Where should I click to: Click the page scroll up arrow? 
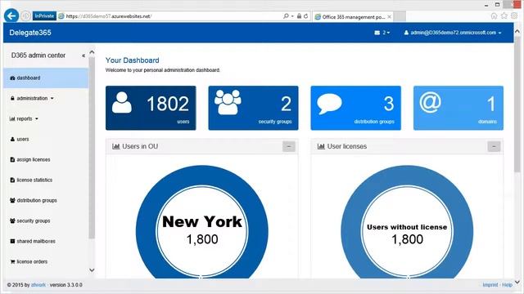click(517, 31)
